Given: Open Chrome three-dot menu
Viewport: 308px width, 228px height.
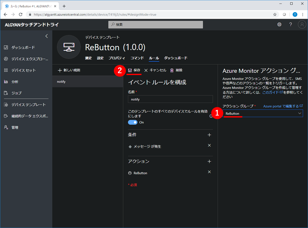Looking at the screenshot, I should click(x=303, y=14).
